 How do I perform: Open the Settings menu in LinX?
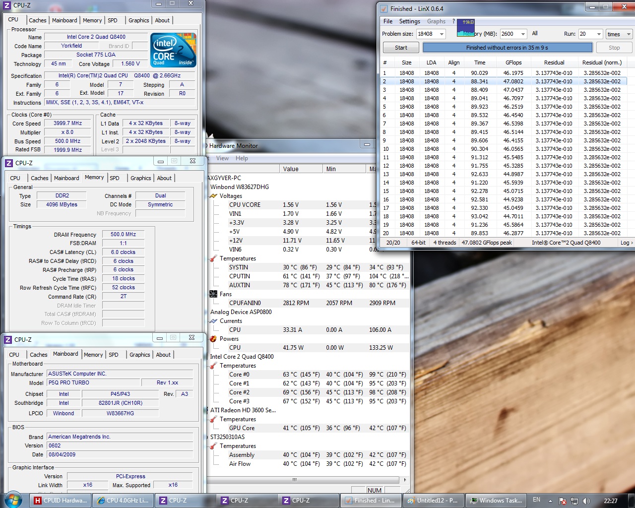409,21
